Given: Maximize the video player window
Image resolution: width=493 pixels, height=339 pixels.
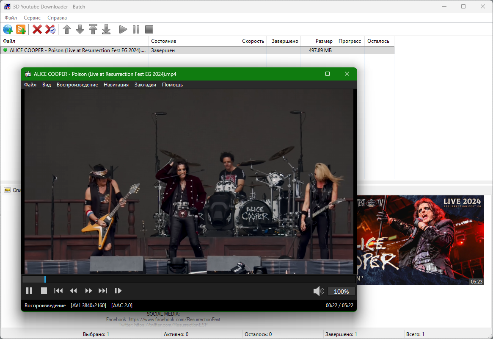Looking at the screenshot, I should [327, 74].
